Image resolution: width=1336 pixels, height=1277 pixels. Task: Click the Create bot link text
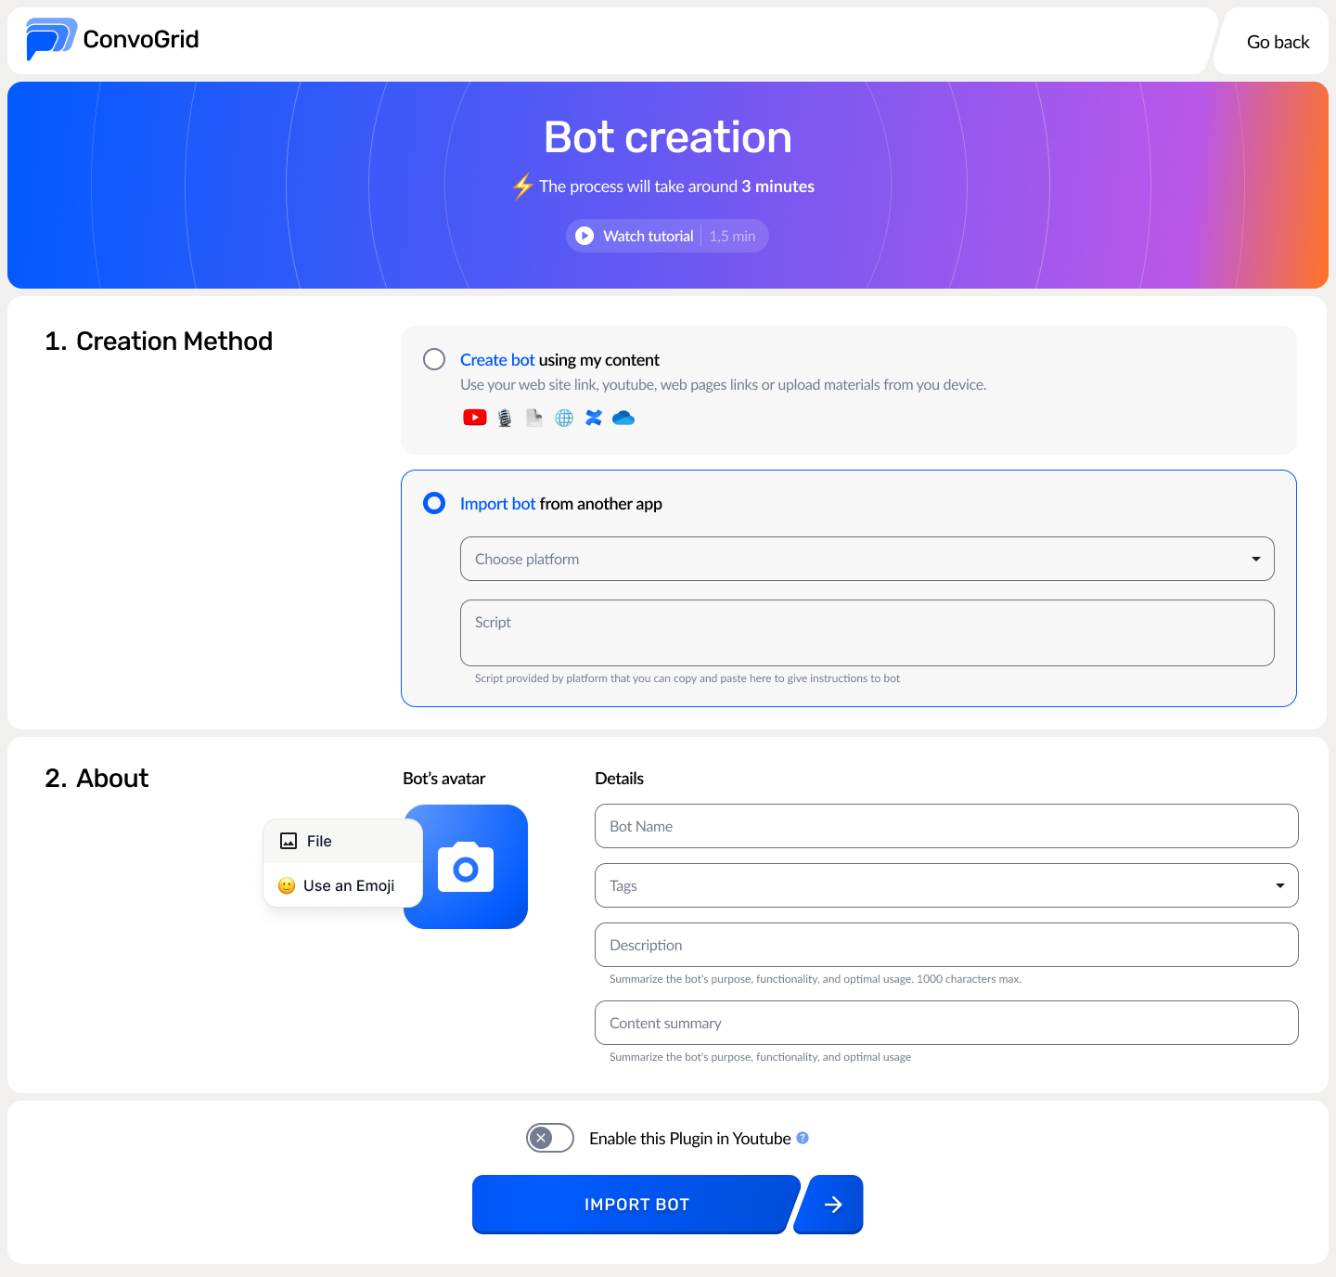point(497,360)
